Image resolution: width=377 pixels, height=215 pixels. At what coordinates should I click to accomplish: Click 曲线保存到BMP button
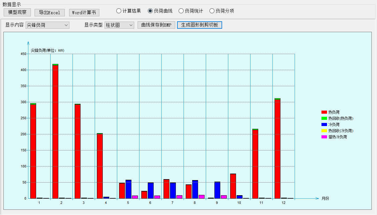point(156,25)
